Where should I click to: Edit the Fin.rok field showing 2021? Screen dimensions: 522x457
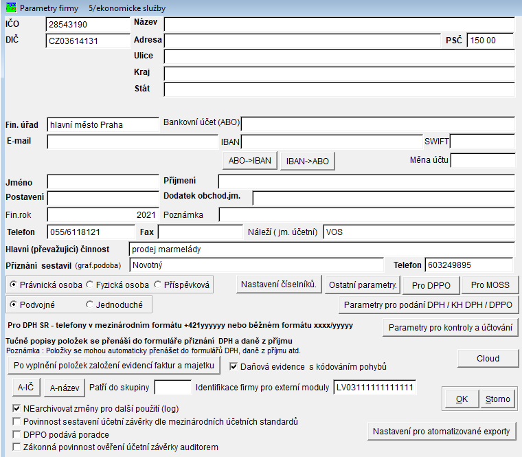coord(103,215)
